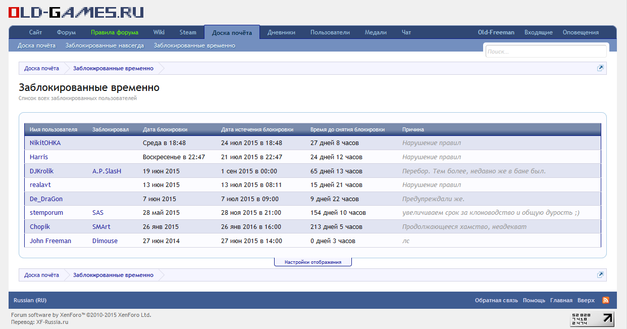Open moderator profile A.P.$lasH
Screen dimensions: 627x329
(107, 171)
